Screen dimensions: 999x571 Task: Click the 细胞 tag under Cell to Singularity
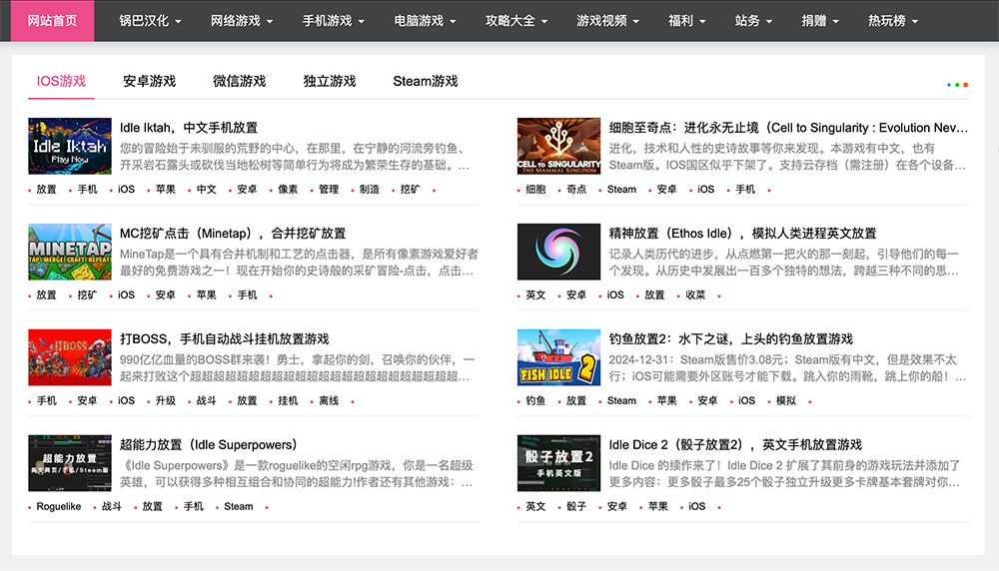(x=535, y=189)
